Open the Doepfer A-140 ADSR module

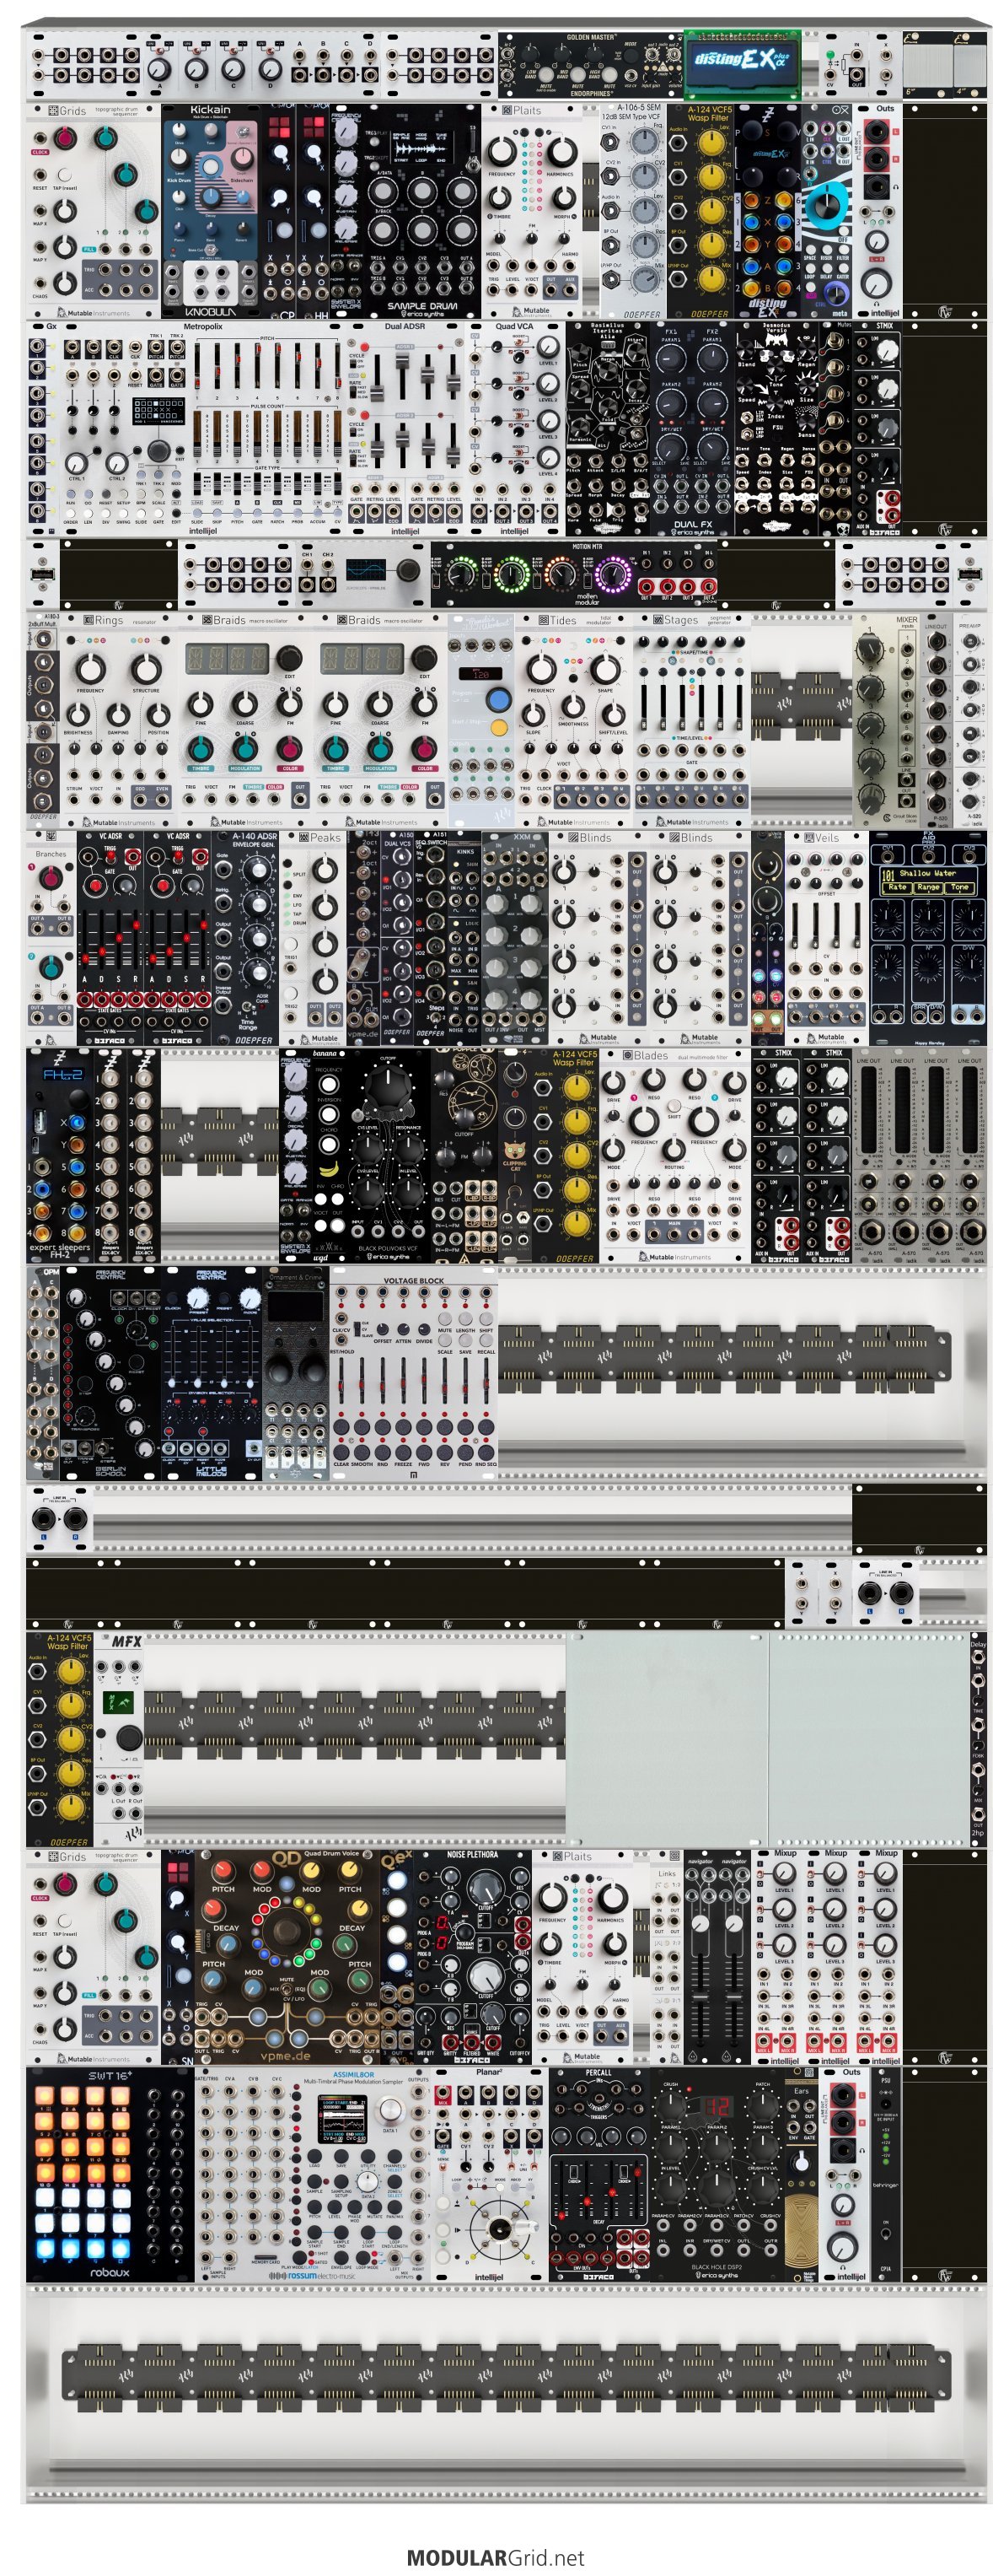point(246,938)
